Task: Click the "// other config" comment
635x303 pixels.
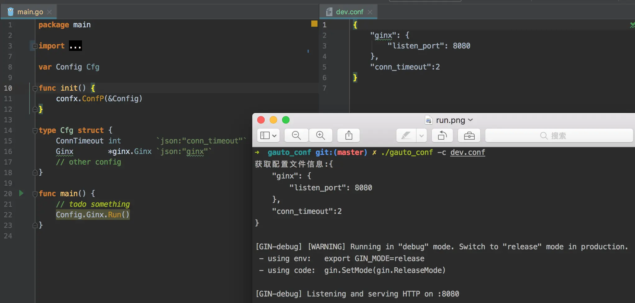Action: pyautogui.click(x=89, y=162)
